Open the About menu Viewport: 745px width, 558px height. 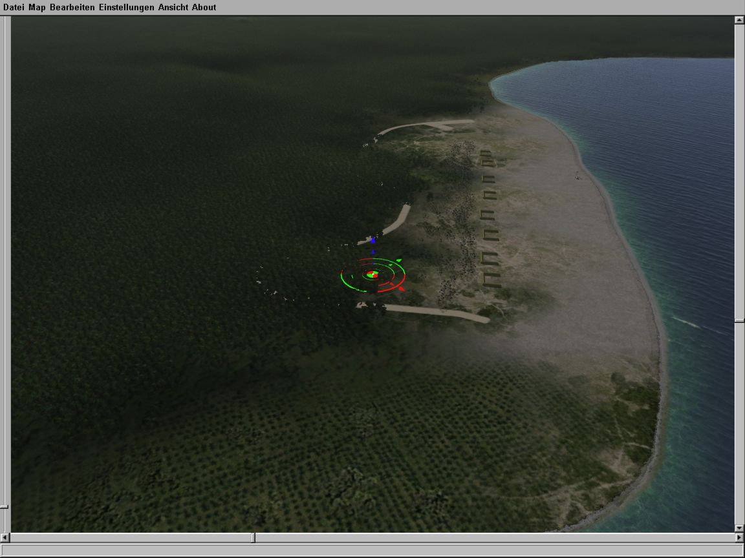coord(204,7)
